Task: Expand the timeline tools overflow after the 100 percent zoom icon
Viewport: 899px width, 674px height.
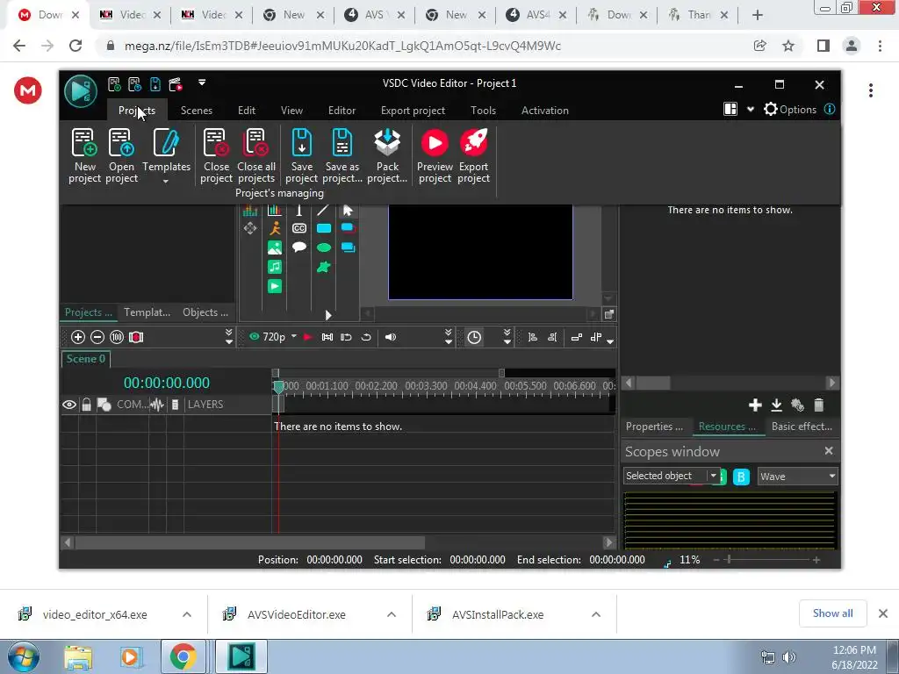Action: pyautogui.click(x=229, y=337)
